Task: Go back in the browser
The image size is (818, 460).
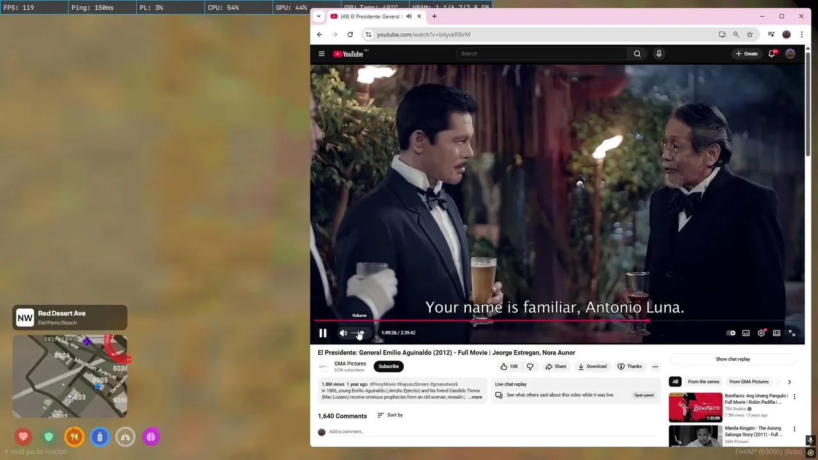Action: pyautogui.click(x=320, y=34)
